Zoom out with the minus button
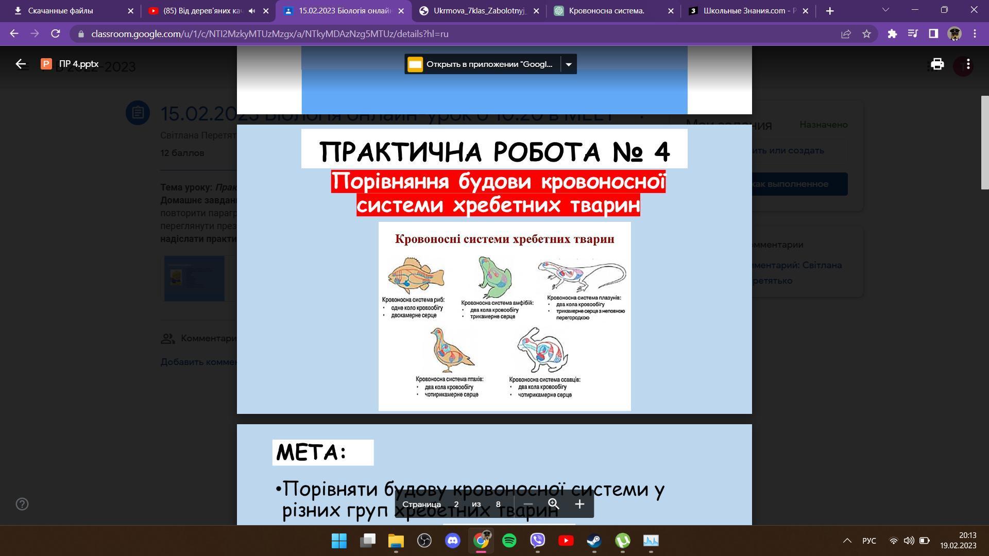Screen dimensions: 989x556 point(528,504)
